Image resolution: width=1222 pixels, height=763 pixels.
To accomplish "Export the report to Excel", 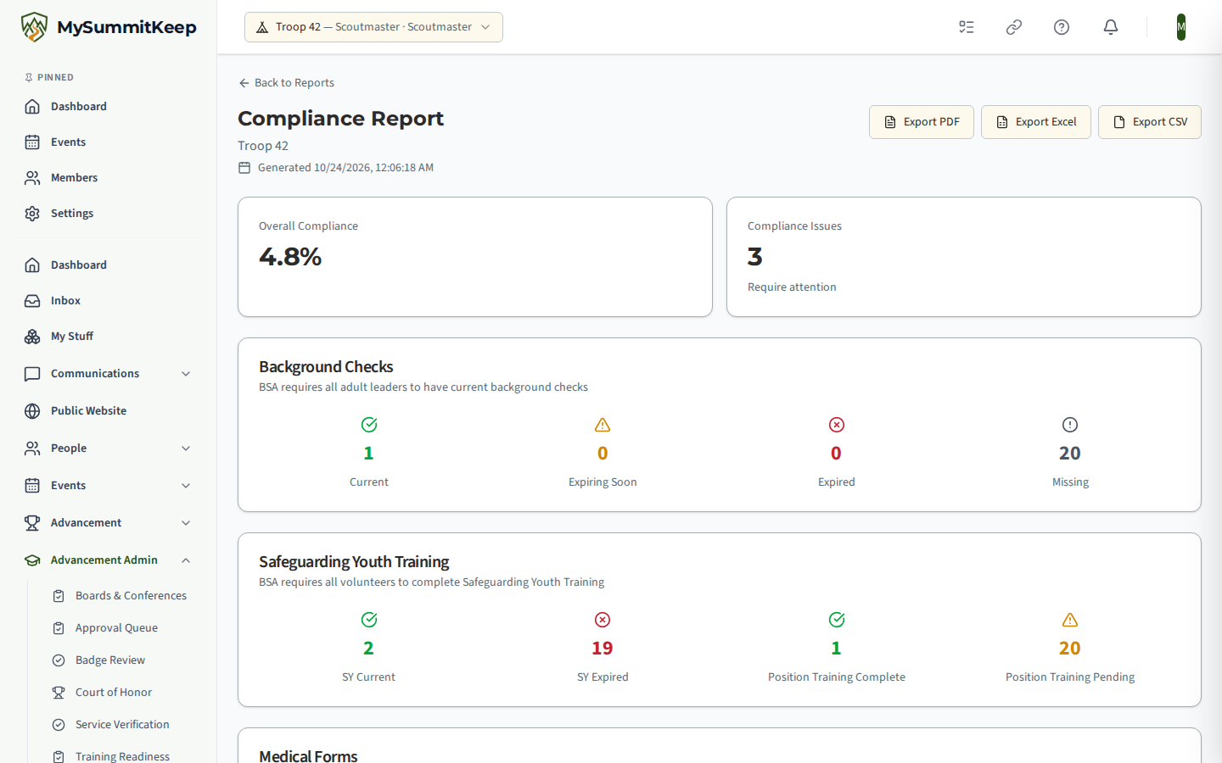I will pyautogui.click(x=1036, y=122).
